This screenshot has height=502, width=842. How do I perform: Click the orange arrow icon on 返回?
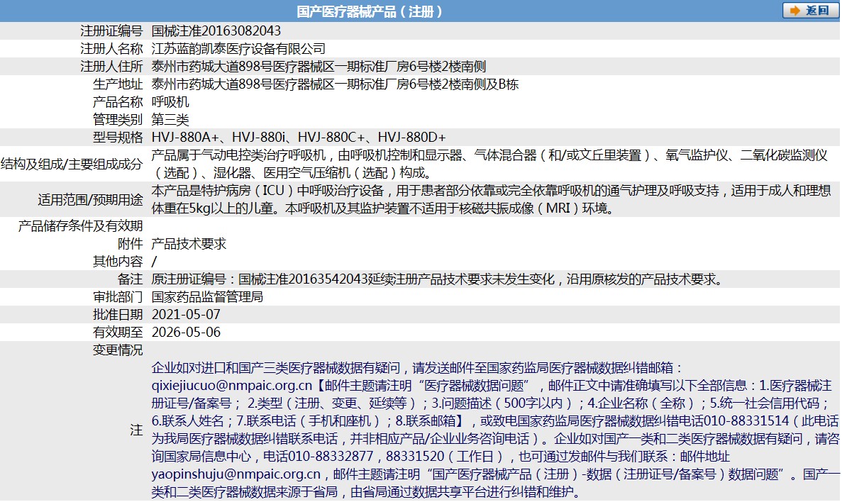click(x=794, y=11)
